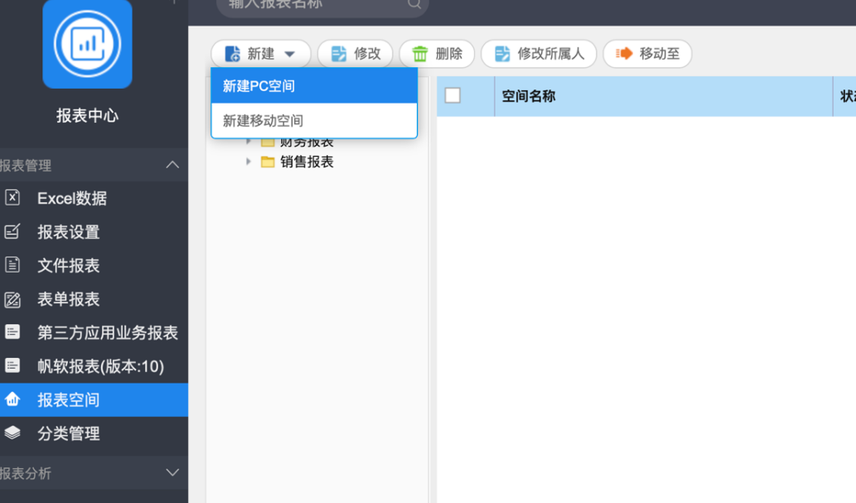This screenshot has width=856, height=503.
Task: Open 表单报表 sidebar item
Action: tap(68, 299)
